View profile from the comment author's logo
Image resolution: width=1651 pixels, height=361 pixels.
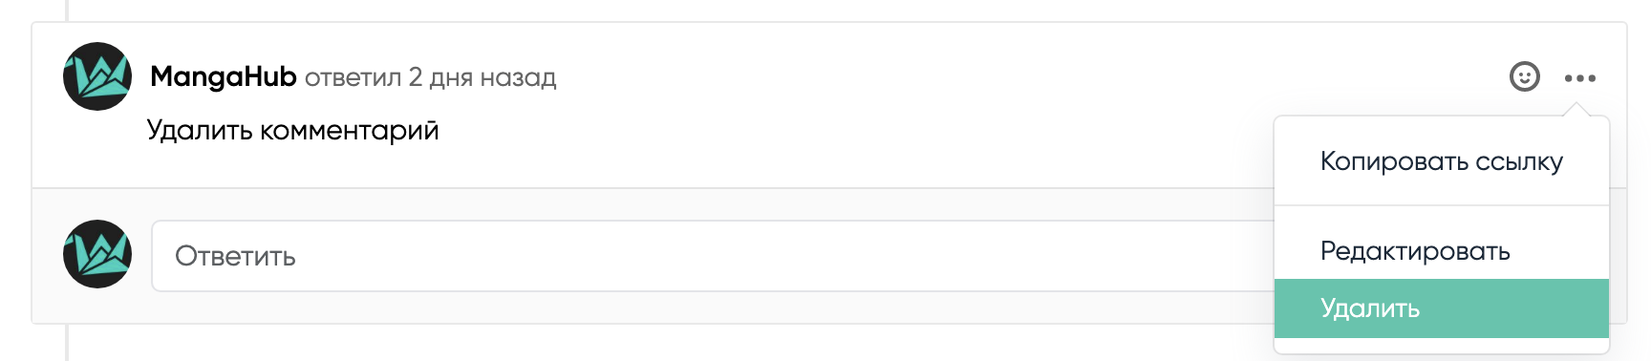pyautogui.click(x=97, y=76)
